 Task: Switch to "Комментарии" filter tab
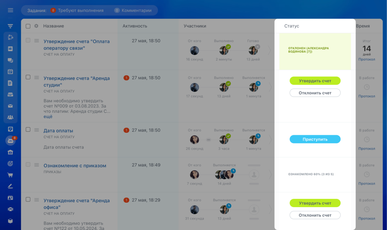(133, 11)
